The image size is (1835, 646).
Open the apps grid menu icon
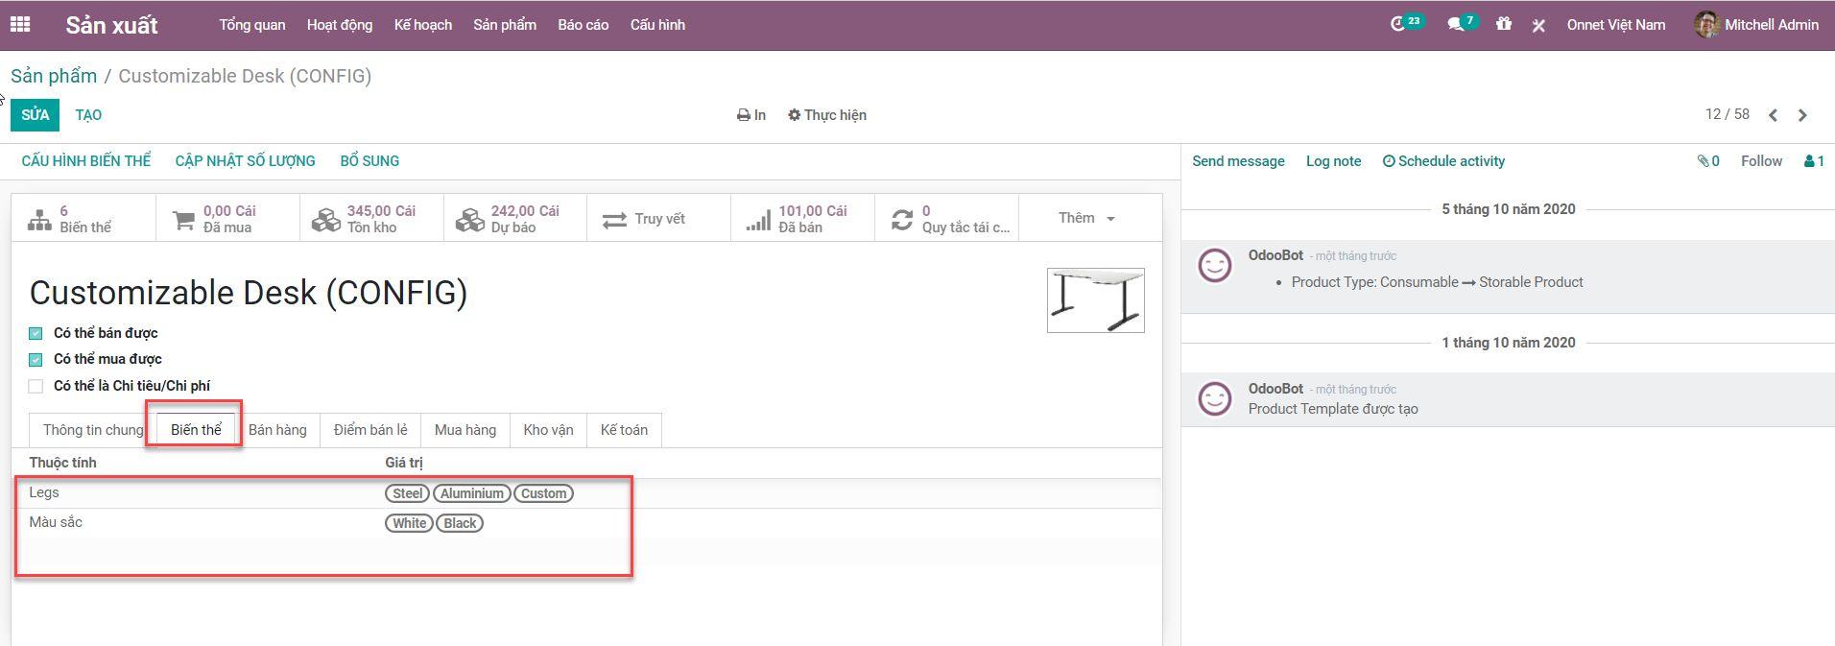coord(19,25)
